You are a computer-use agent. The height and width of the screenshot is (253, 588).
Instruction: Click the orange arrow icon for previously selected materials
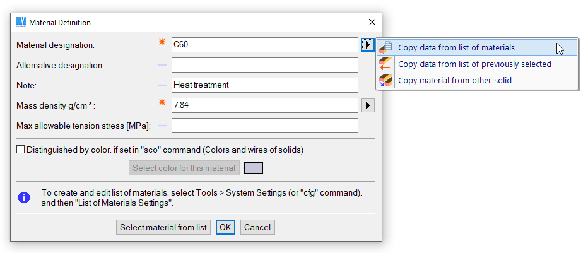coord(385,64)
